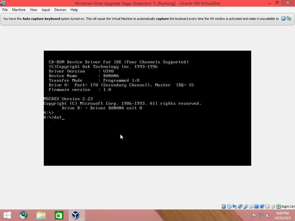Click the audio indicator in VirtualBox status bar
Screen dimensions: 295x221
pyautogui.click(x=235, y=207)
